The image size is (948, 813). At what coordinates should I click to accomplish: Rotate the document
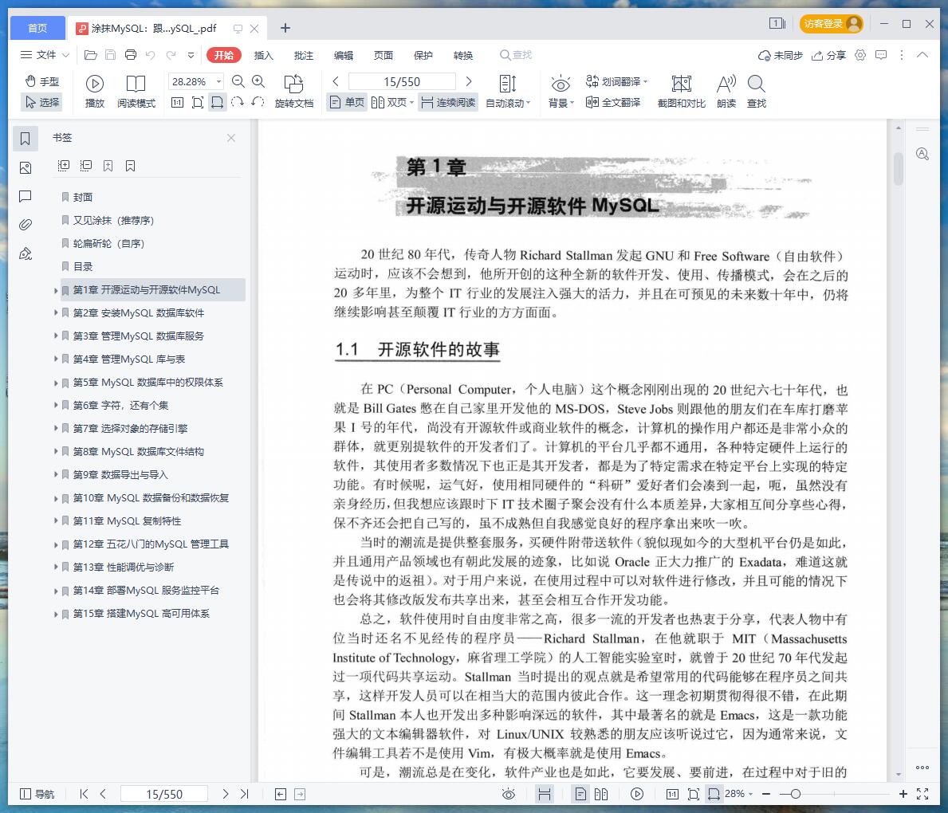[x=294, y=92]
